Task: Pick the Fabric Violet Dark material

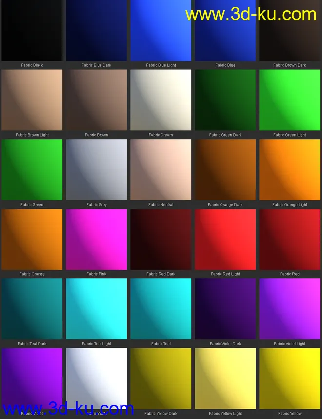Action: coord(225,309)
